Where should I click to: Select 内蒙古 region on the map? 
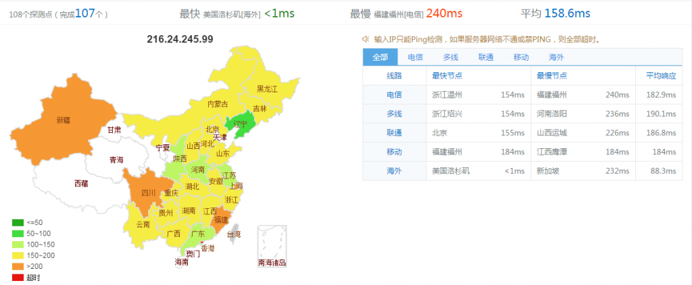tap(218, 104)
